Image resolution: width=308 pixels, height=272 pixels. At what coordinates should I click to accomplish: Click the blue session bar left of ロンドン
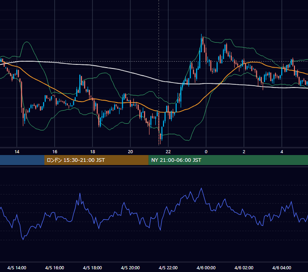click(x=22, y=160)
